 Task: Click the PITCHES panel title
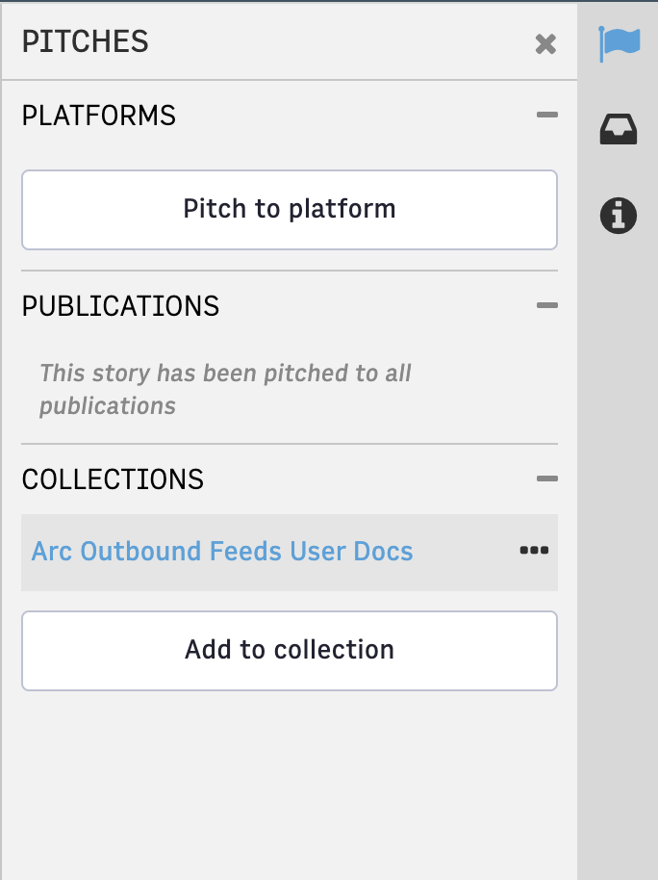pyautogui.click(x=86, y=41)
